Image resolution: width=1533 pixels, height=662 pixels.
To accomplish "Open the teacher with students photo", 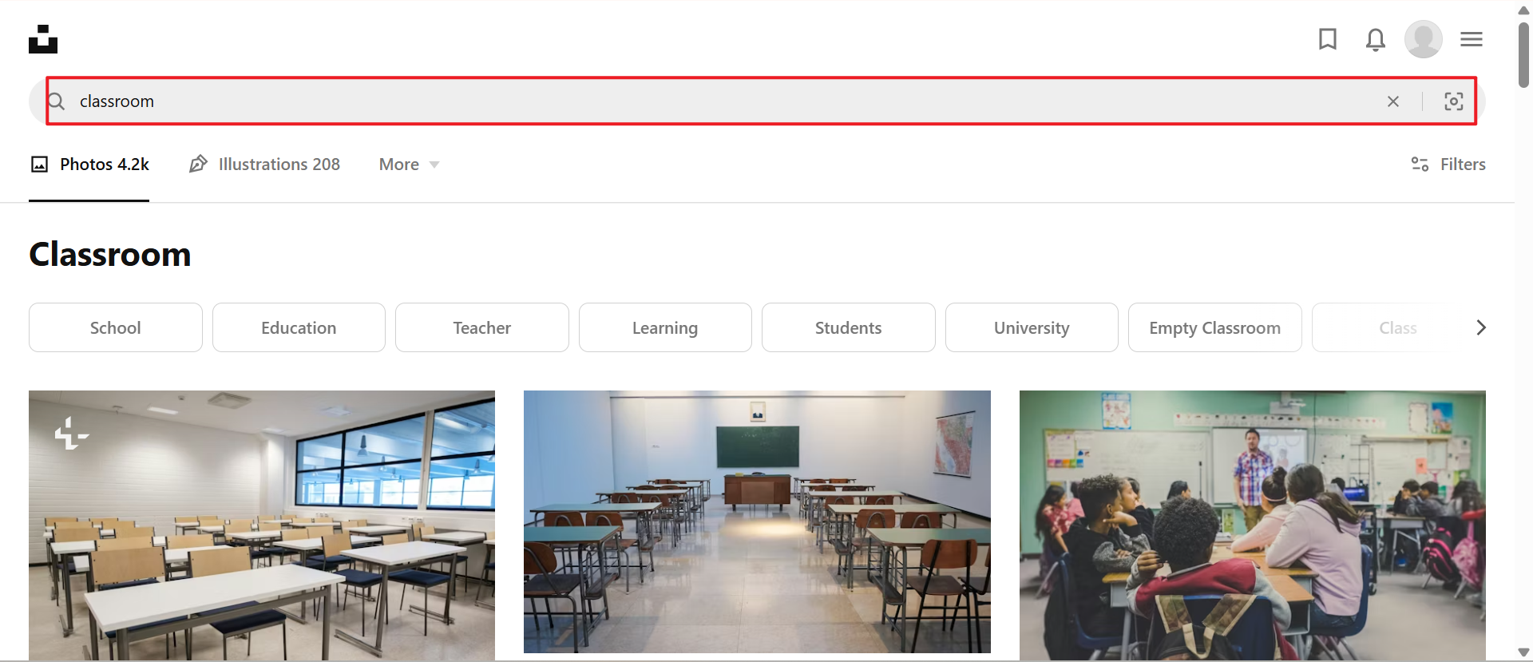I will pos(1252,525).
